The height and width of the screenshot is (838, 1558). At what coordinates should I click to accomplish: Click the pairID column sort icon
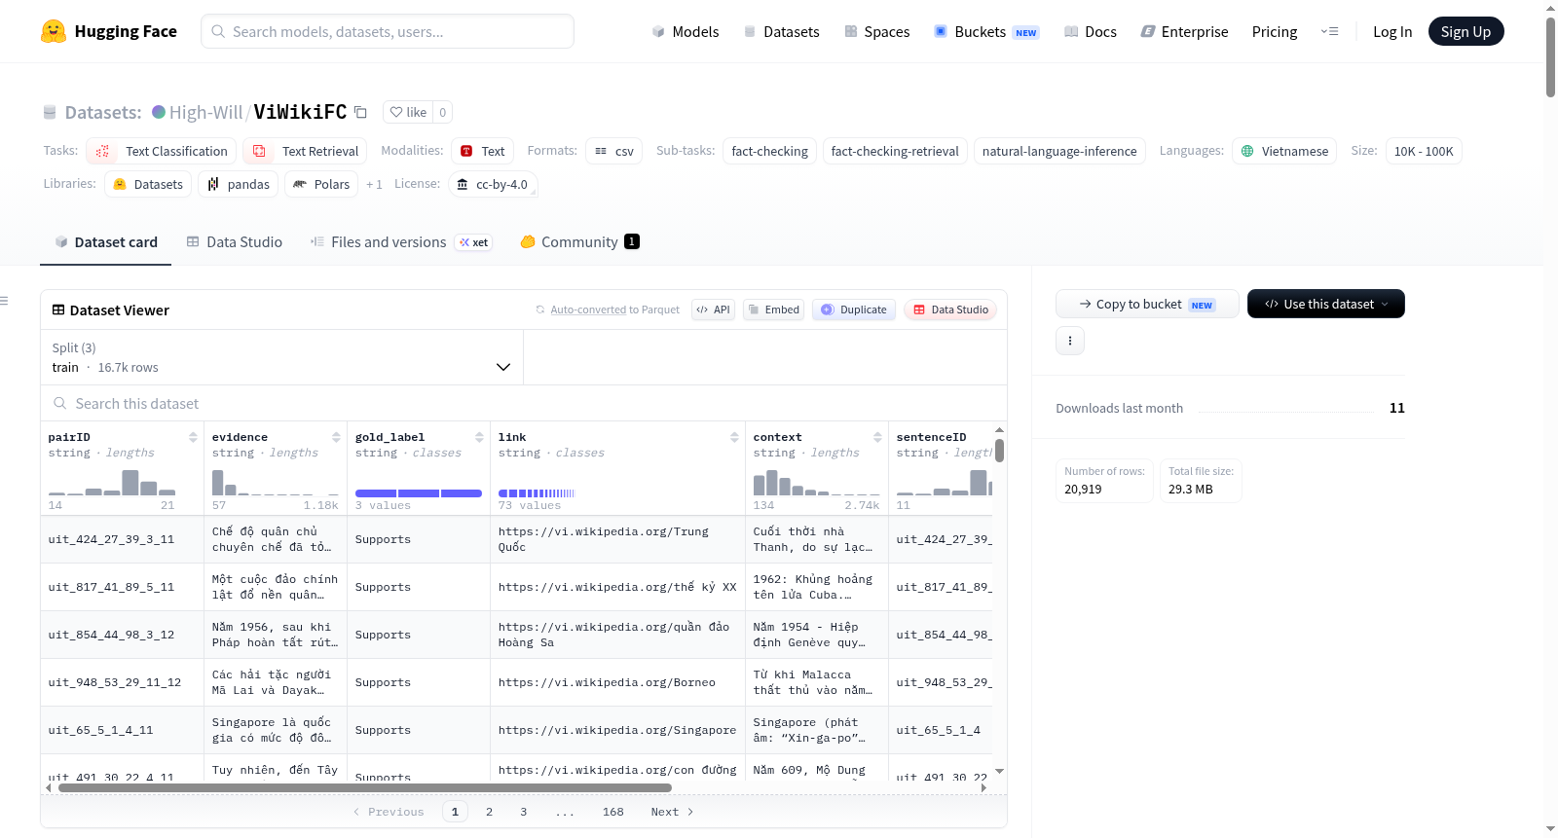pos(193,437)
